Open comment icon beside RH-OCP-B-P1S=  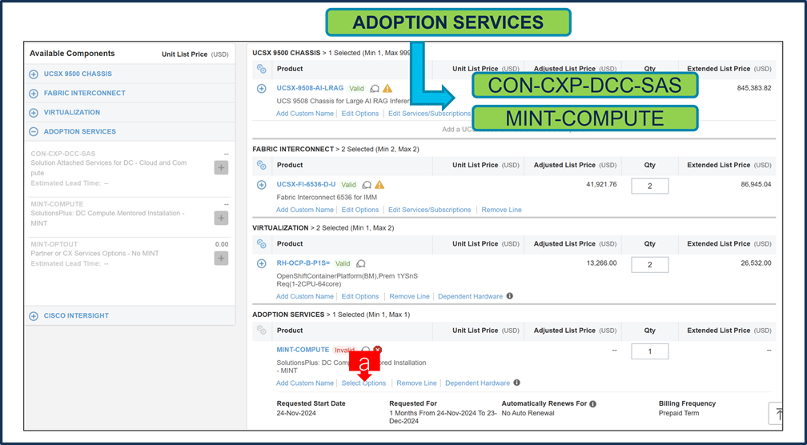pyautogui.click(x=361, y=263)
